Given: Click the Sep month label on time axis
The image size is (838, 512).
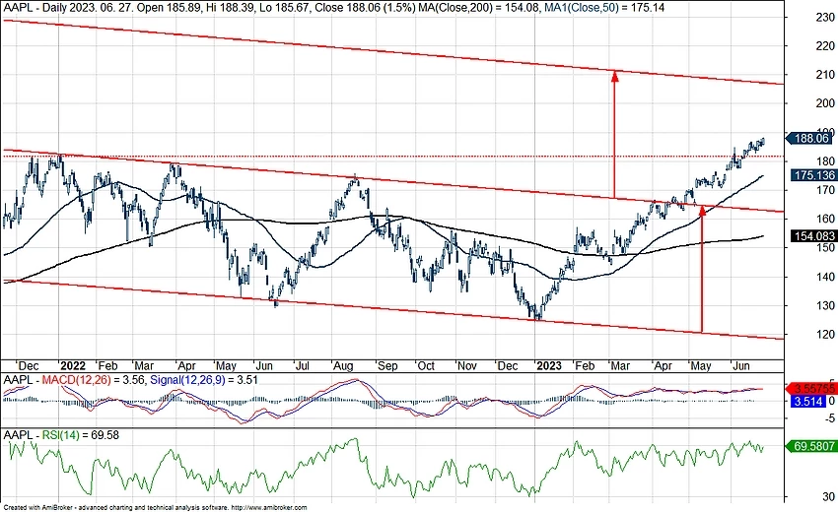Looking at the screenshot, I should point(387,366).
